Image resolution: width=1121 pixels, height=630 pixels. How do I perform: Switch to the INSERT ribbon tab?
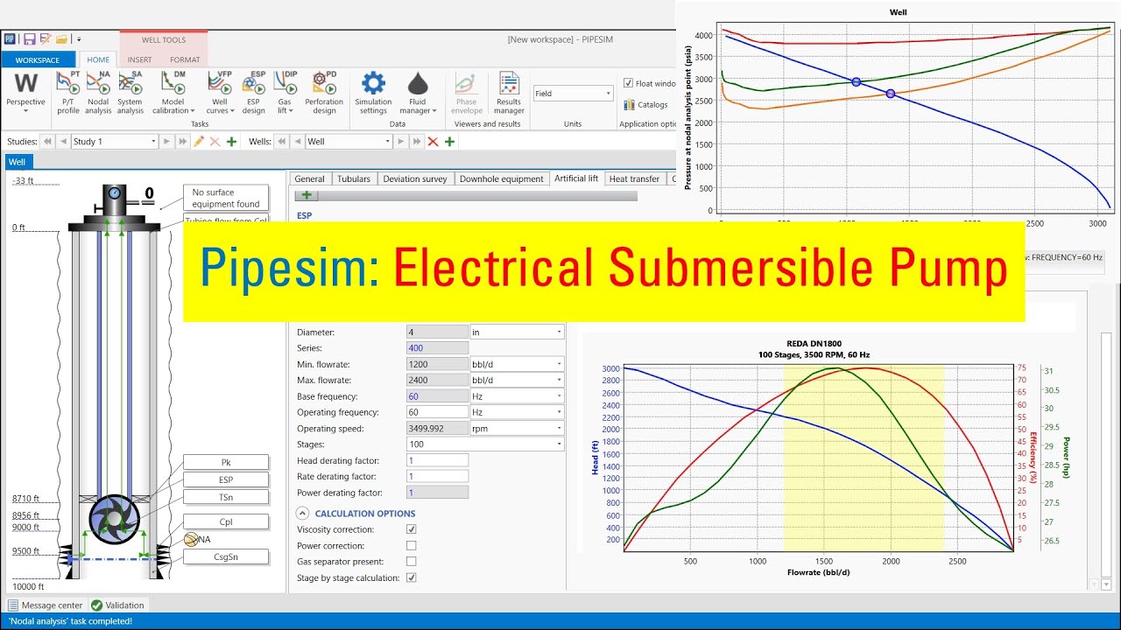click(x=139, y=59)
